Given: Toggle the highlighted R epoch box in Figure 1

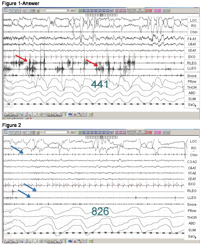Looking at the screenshot, I should (101, 14).
